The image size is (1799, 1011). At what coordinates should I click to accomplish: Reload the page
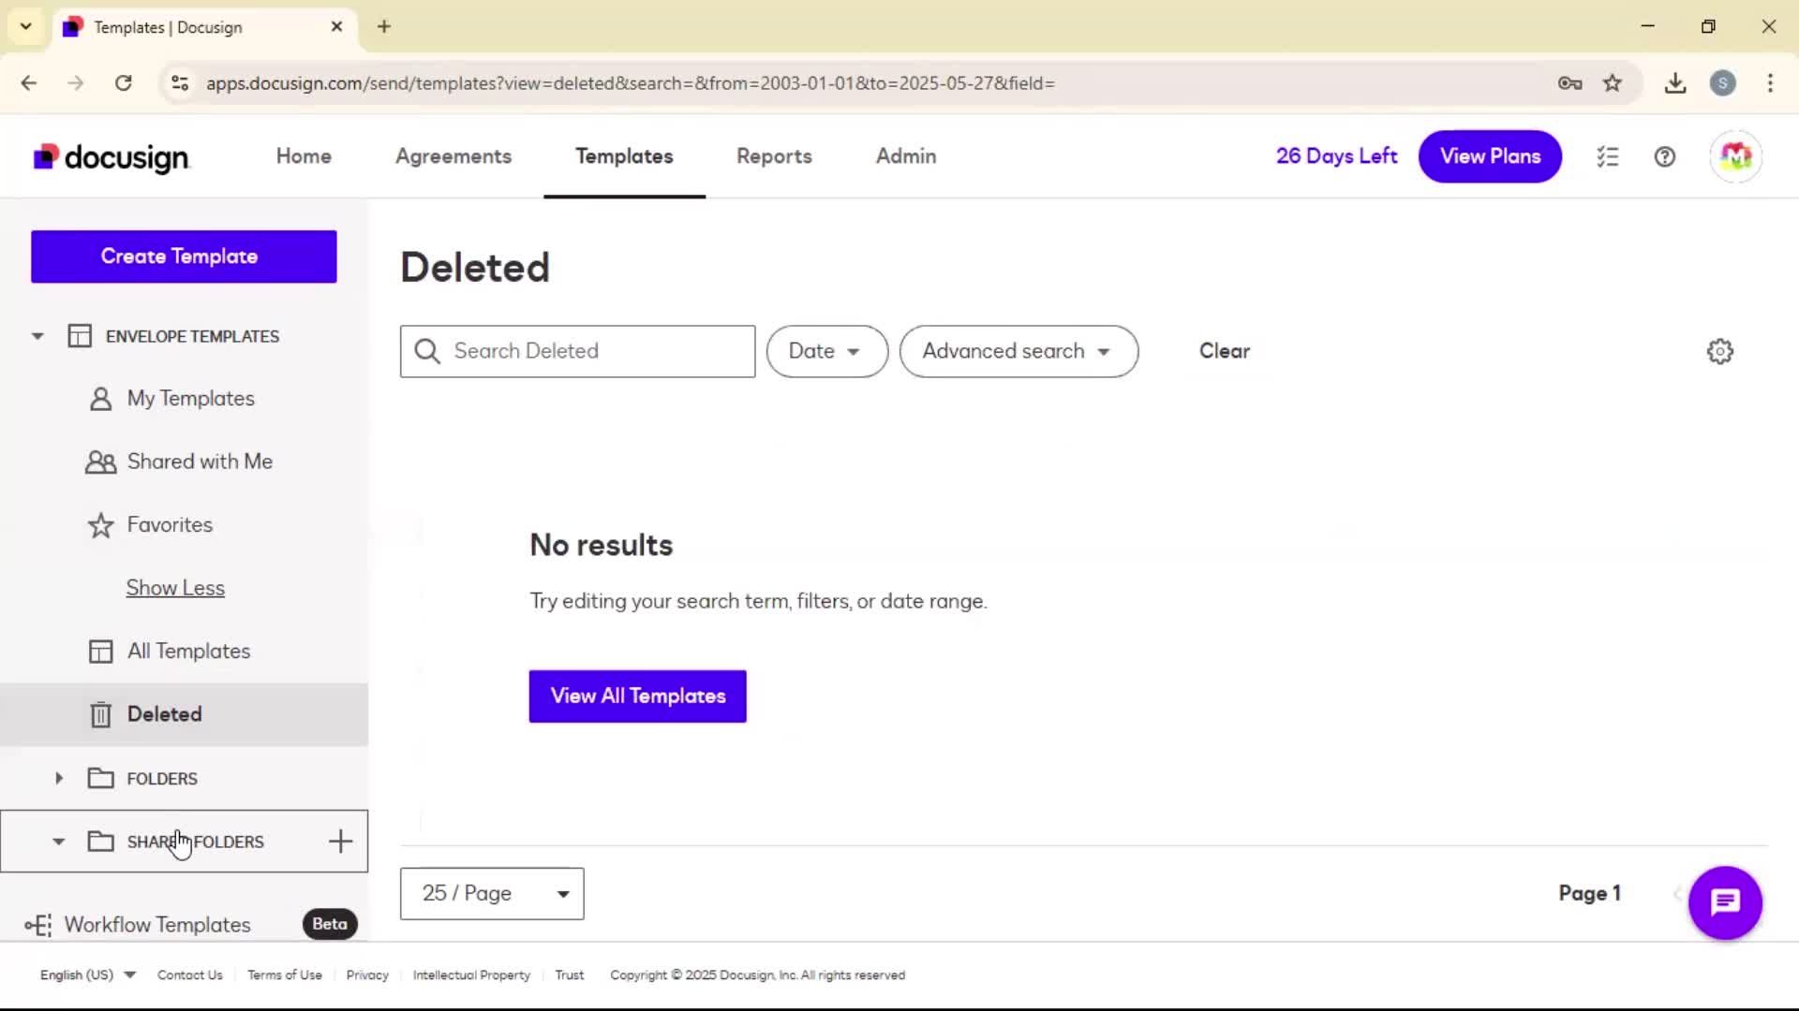(123, 83)
